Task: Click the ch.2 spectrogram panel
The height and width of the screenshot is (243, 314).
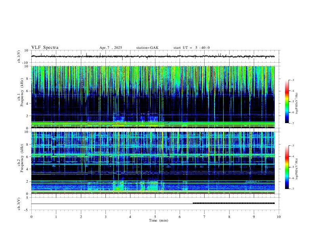Action: click(153, 163)
